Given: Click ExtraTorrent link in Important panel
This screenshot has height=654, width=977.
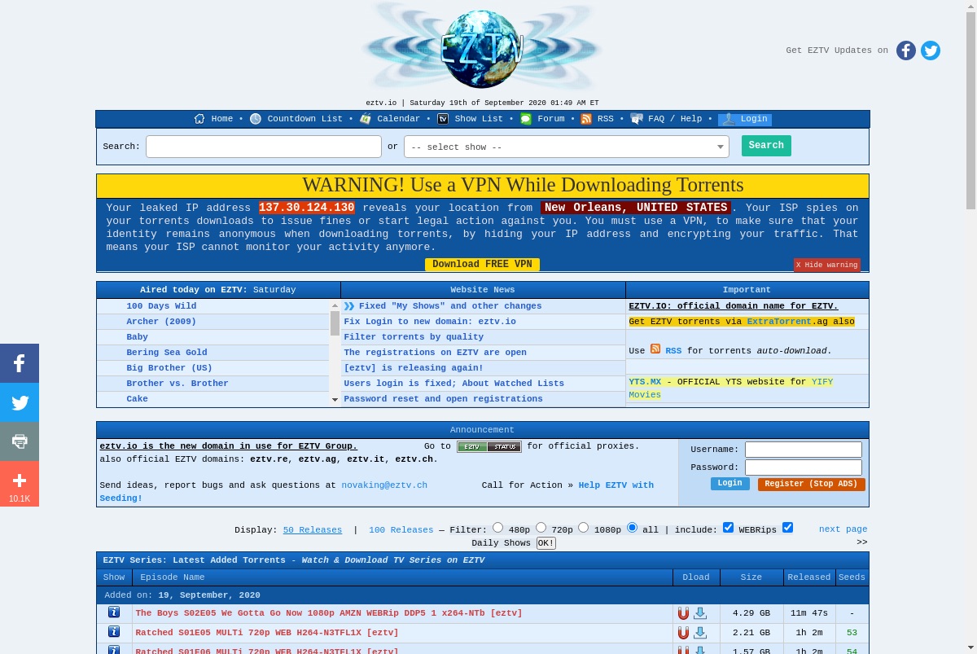Looking at the screenshot, I should pyautogui.click(x=779, y=322).
